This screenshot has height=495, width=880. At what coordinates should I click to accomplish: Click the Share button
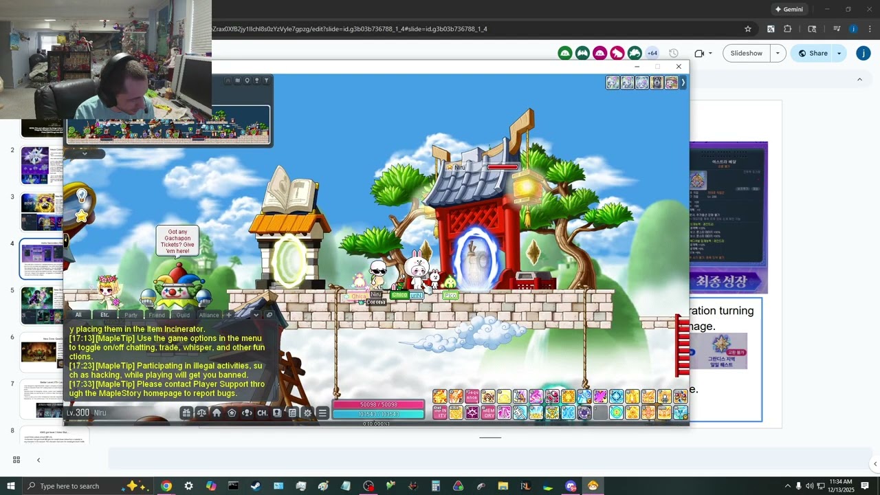click(x=811, y=53)
